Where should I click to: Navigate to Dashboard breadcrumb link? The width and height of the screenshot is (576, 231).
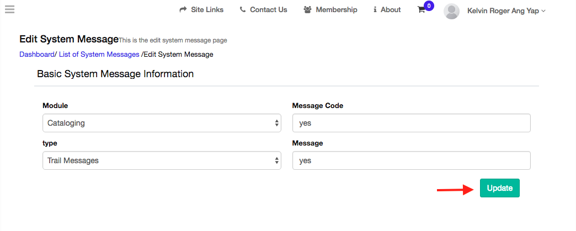(36, 54)
